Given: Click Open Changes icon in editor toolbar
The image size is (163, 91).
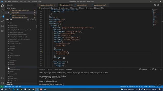Looking at the screenshot, I should [x=155, y=5].
